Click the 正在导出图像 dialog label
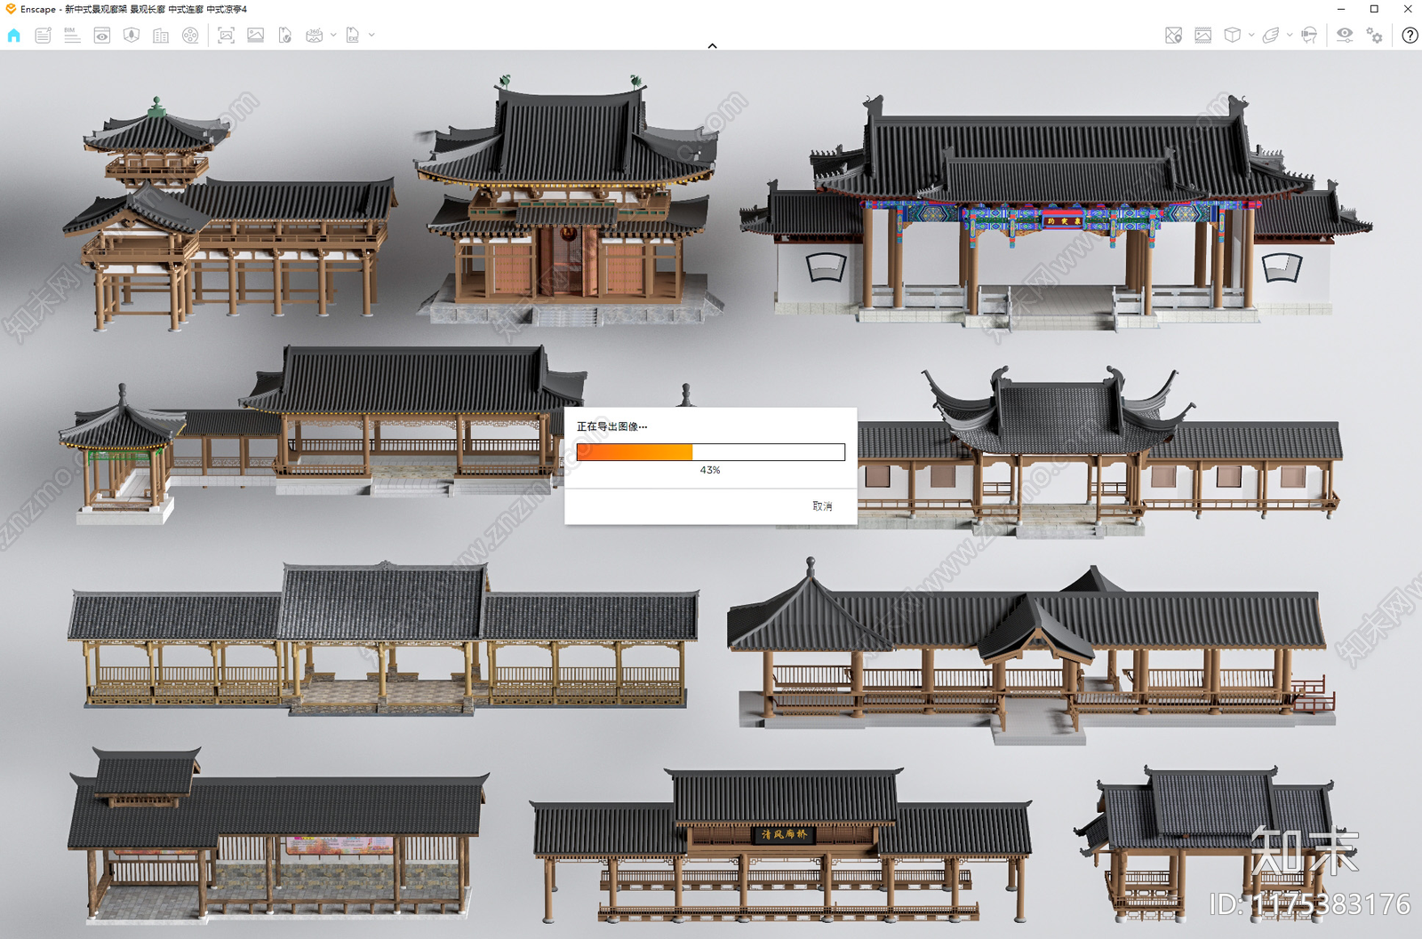Screen dimensions: 1422x939 611,426
